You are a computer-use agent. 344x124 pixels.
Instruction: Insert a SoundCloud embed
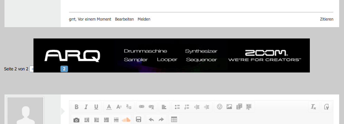pyautogui.click(x=126, y=120)
